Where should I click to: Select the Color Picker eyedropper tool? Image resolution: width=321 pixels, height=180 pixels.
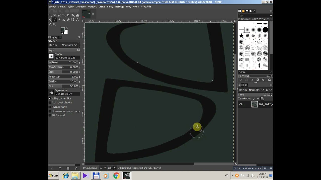[50, 24]
